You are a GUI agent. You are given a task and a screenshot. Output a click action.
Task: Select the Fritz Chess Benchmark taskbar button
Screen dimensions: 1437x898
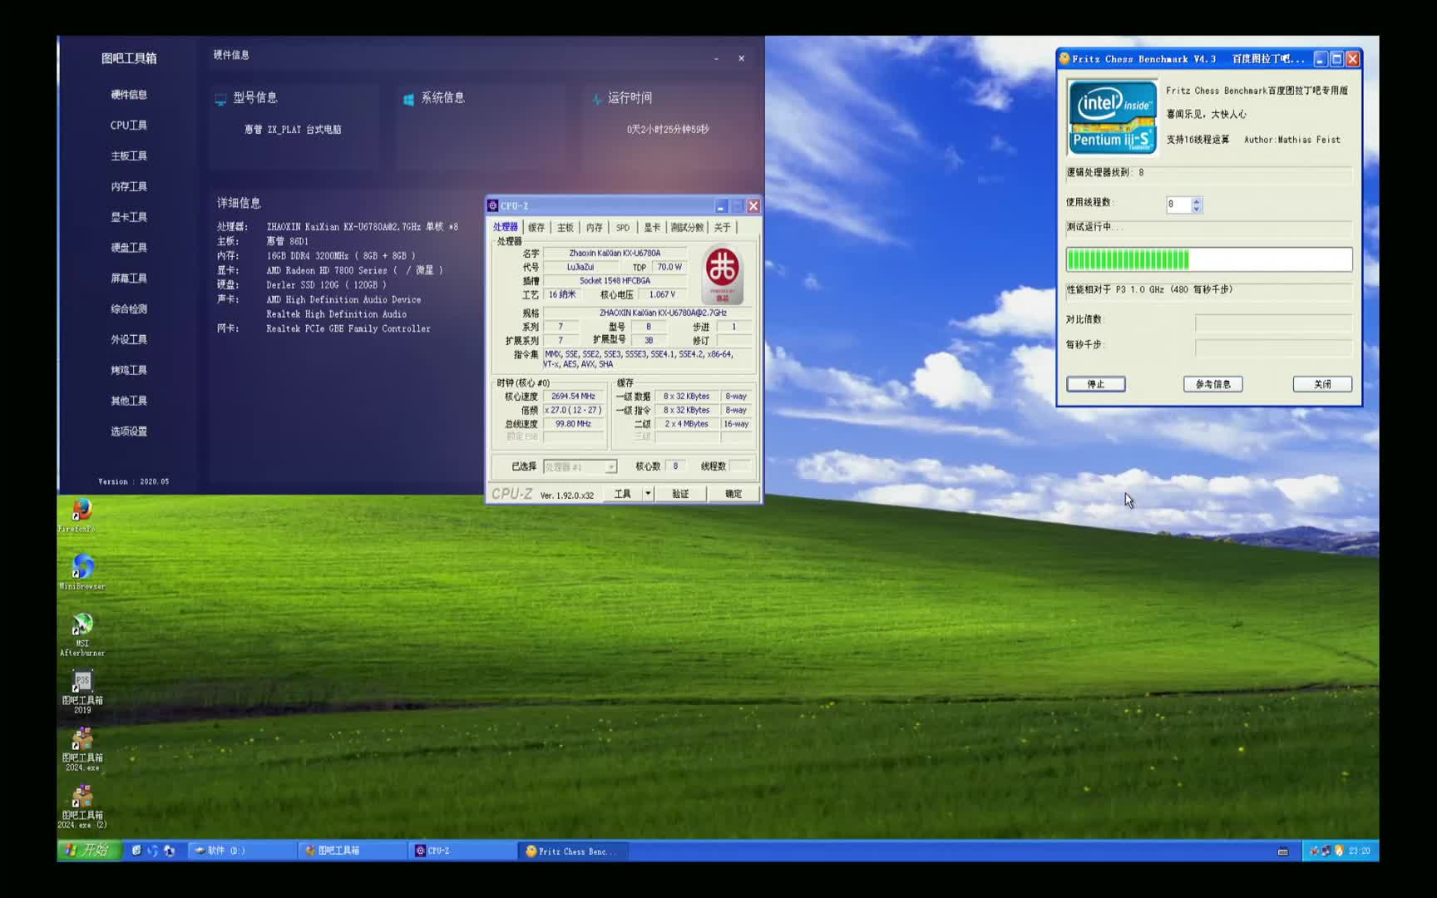(x=572, y=851)
